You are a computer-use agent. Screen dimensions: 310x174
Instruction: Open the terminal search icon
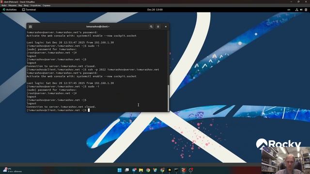click(151, 27)
